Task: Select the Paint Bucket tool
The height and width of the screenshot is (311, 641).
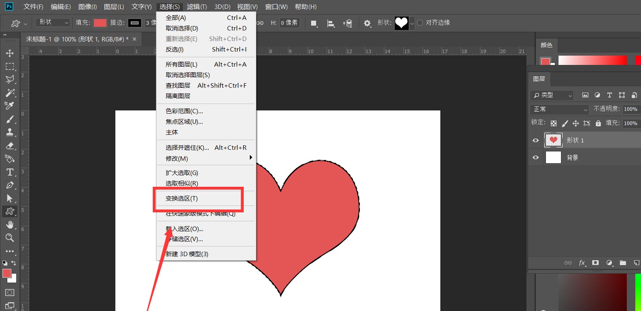Action: [10, 159]
